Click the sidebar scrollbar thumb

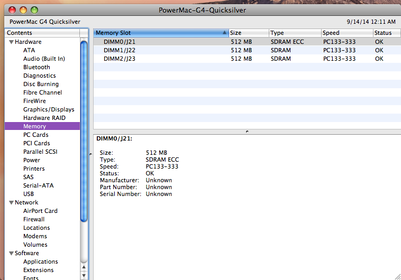pyautogui.click(x=84, y=132)
